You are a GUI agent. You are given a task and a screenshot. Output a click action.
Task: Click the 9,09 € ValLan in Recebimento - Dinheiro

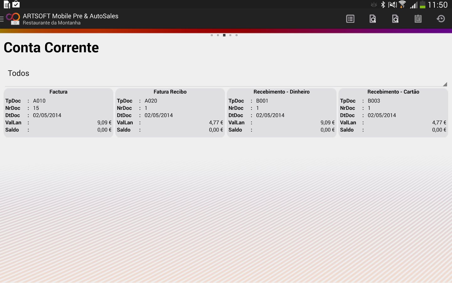tap(328, 123)
